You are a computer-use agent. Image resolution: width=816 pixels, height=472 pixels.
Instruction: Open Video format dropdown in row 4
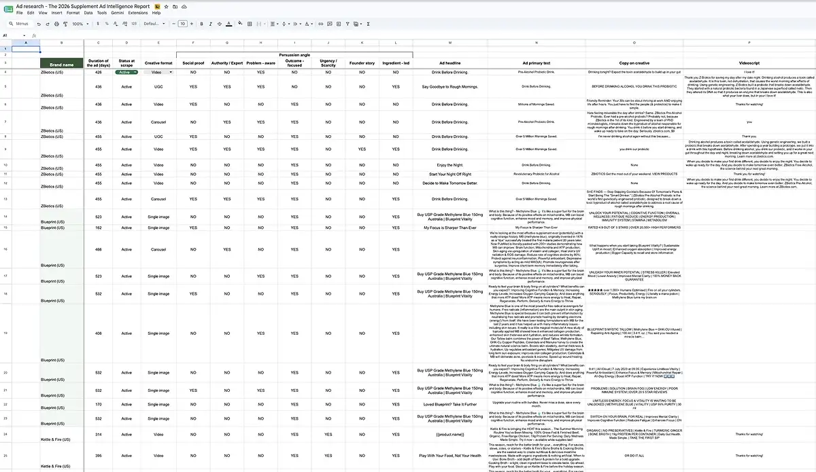tap(158, 72)
